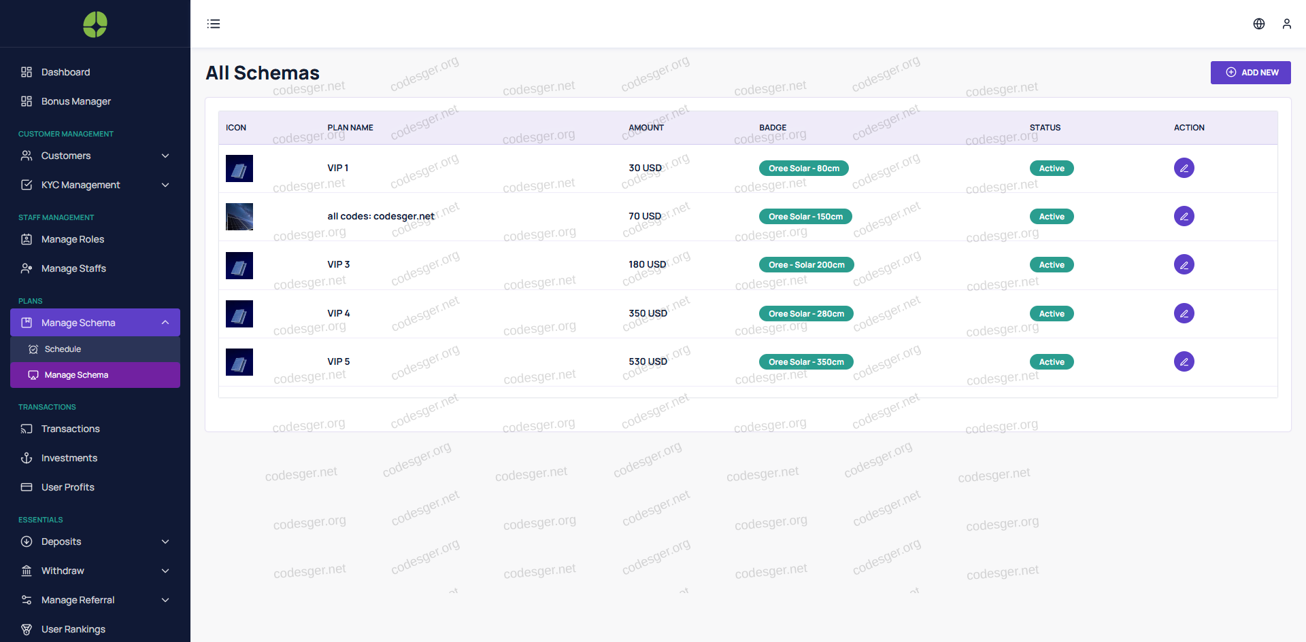1306x642 pixels.
Task: Click the edit pencil icon for VIP 3
Action: pyautogui.click(x=1184, y=264)
